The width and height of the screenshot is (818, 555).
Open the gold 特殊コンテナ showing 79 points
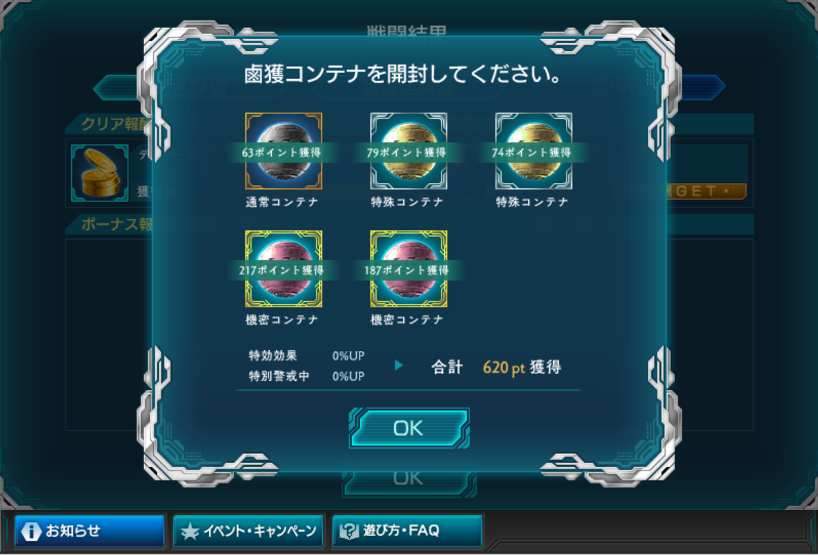coord(409,151)
